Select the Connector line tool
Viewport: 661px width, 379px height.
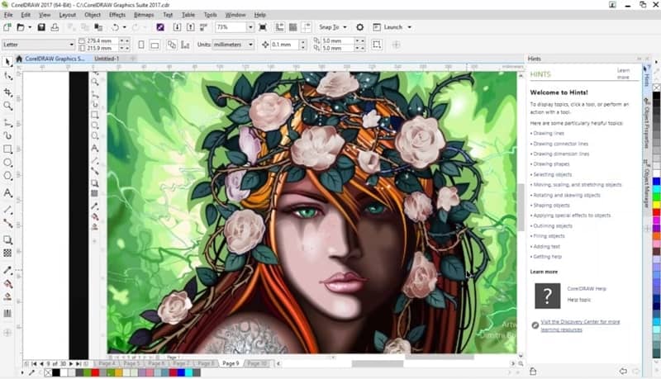[7, 223]
